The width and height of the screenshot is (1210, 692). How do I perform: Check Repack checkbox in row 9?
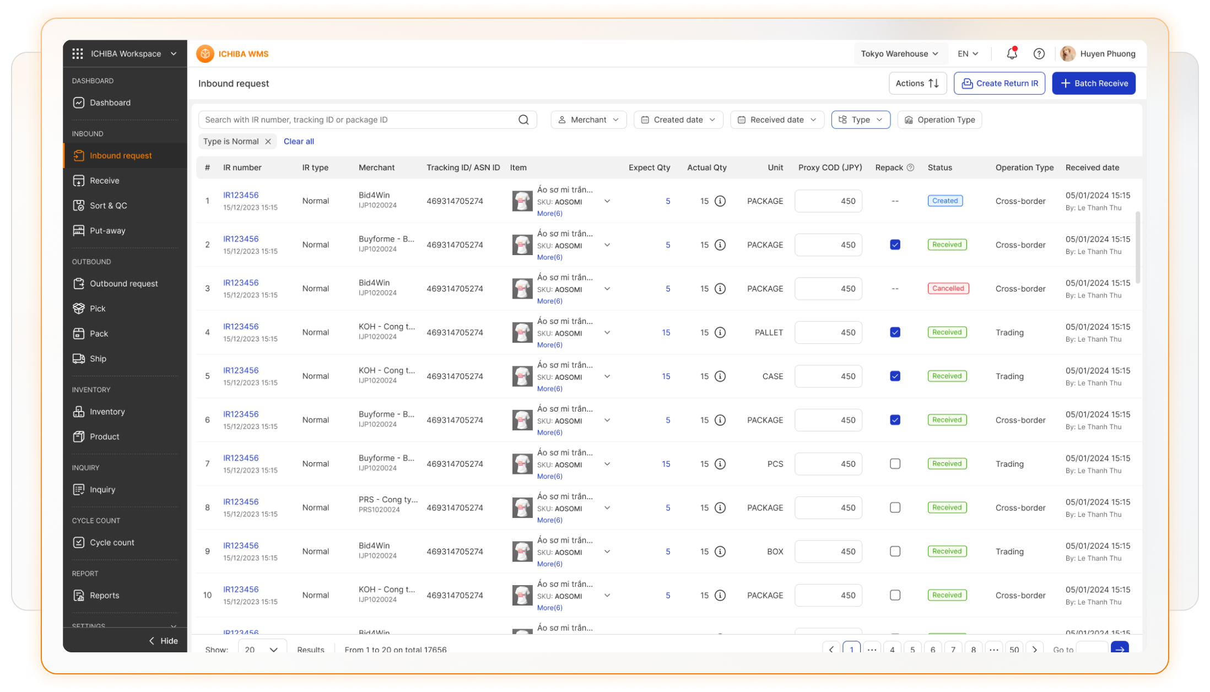coord(895,552)
